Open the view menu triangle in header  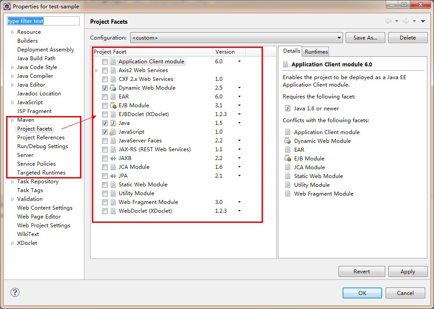tap(423, 21)
